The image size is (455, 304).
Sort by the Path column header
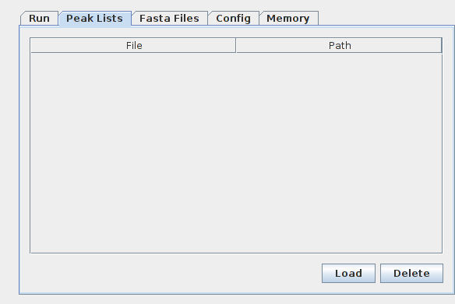click(339, 45)
